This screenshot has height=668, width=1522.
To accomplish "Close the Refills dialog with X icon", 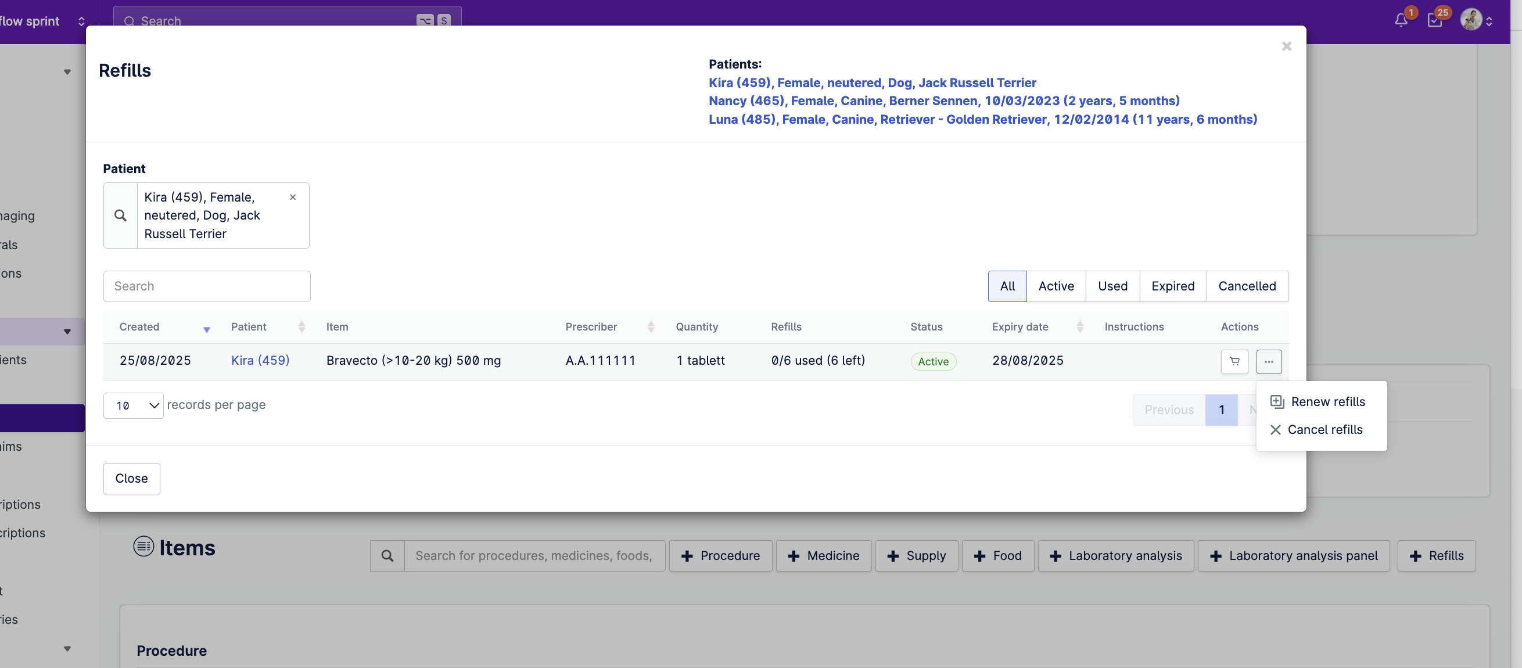I will pos(1286,46).
